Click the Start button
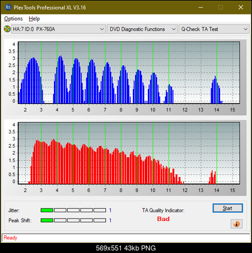The height and width of the screenshot is (253, 252). [228, 208]
